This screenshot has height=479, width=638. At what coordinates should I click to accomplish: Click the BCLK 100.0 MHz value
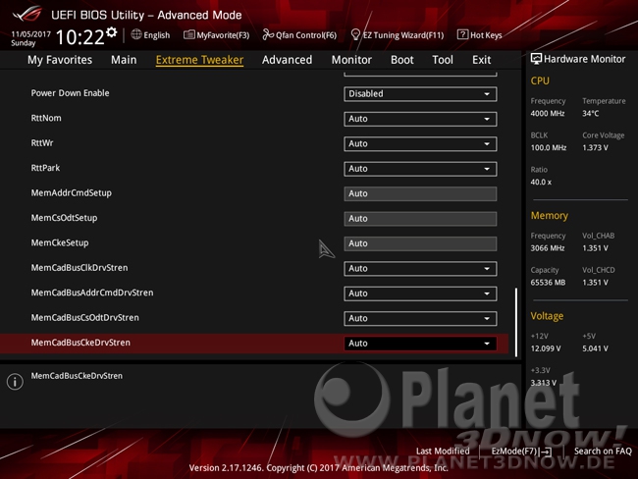[548, 148]
